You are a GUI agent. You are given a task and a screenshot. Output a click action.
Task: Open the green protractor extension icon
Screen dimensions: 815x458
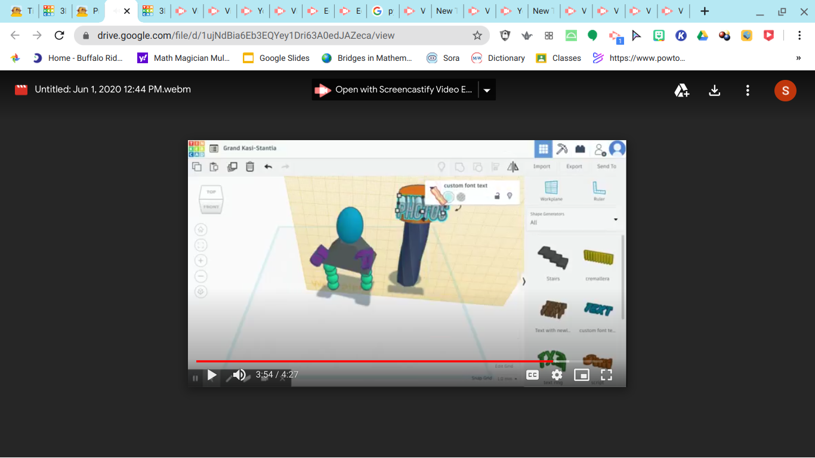tap(571, 36)
